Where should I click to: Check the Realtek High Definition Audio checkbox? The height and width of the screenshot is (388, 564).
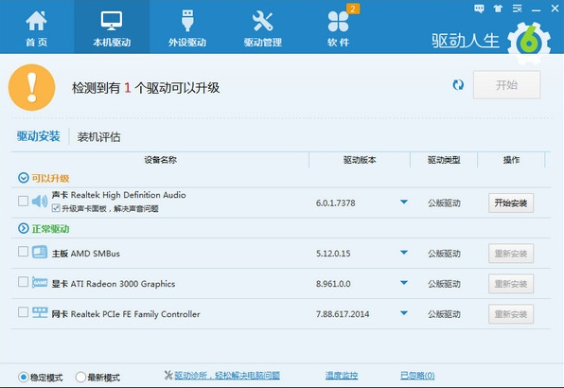pos(23,201)
